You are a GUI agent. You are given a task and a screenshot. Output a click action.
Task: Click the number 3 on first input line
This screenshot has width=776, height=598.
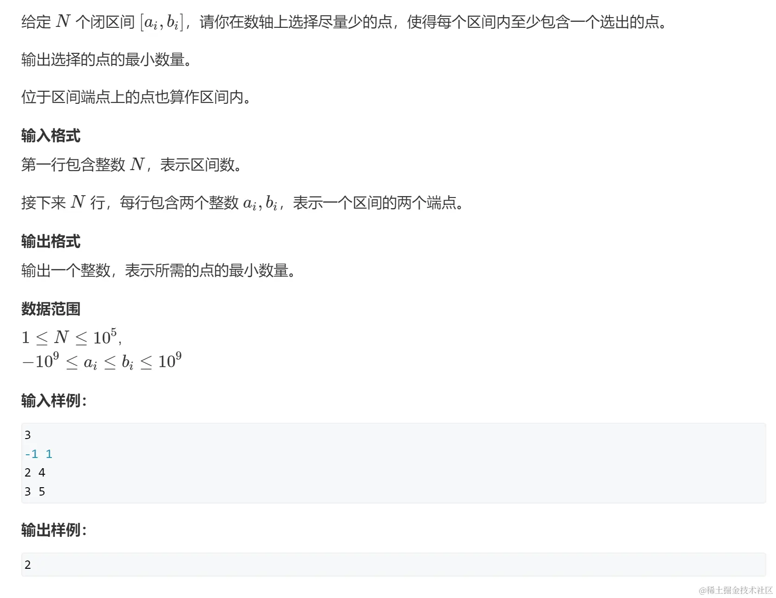(x=27, y=435)
